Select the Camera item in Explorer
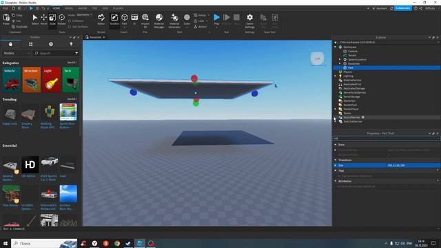 pyautogui.click(x=352, y=51)
